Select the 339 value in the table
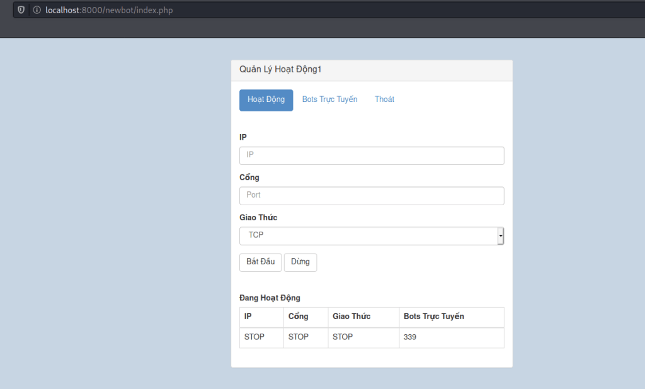The width and height of the screenshot is (645, 389). coord(410,337)
